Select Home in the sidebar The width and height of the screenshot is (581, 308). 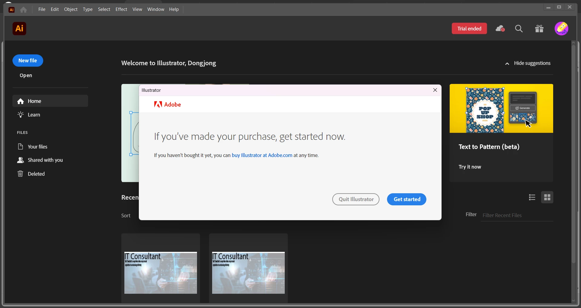point(50,101)
